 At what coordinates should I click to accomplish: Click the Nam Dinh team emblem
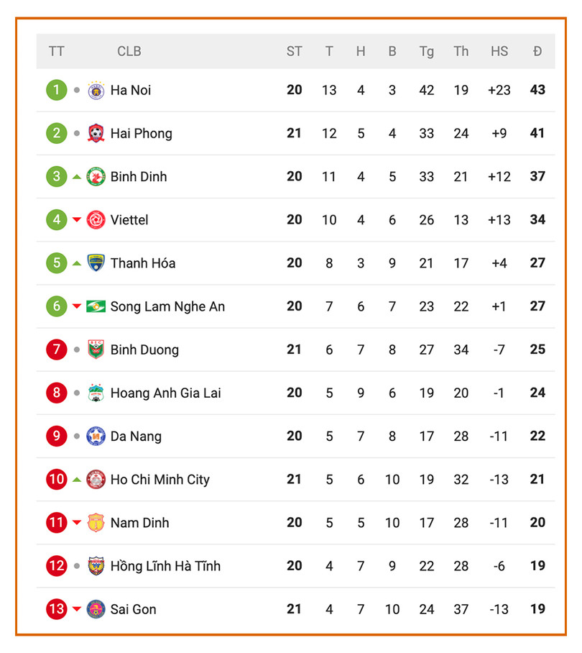[x=96, y=523]
